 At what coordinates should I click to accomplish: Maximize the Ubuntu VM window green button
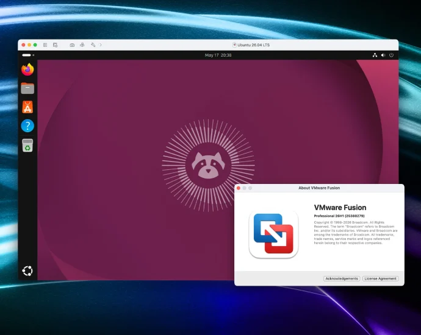35,45
